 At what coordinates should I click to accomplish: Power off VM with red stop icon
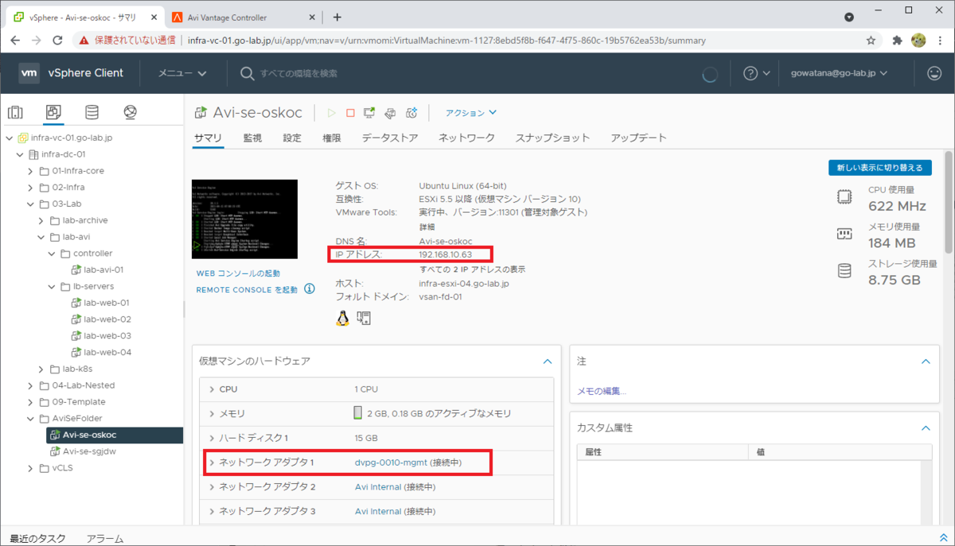click(351, 113)
